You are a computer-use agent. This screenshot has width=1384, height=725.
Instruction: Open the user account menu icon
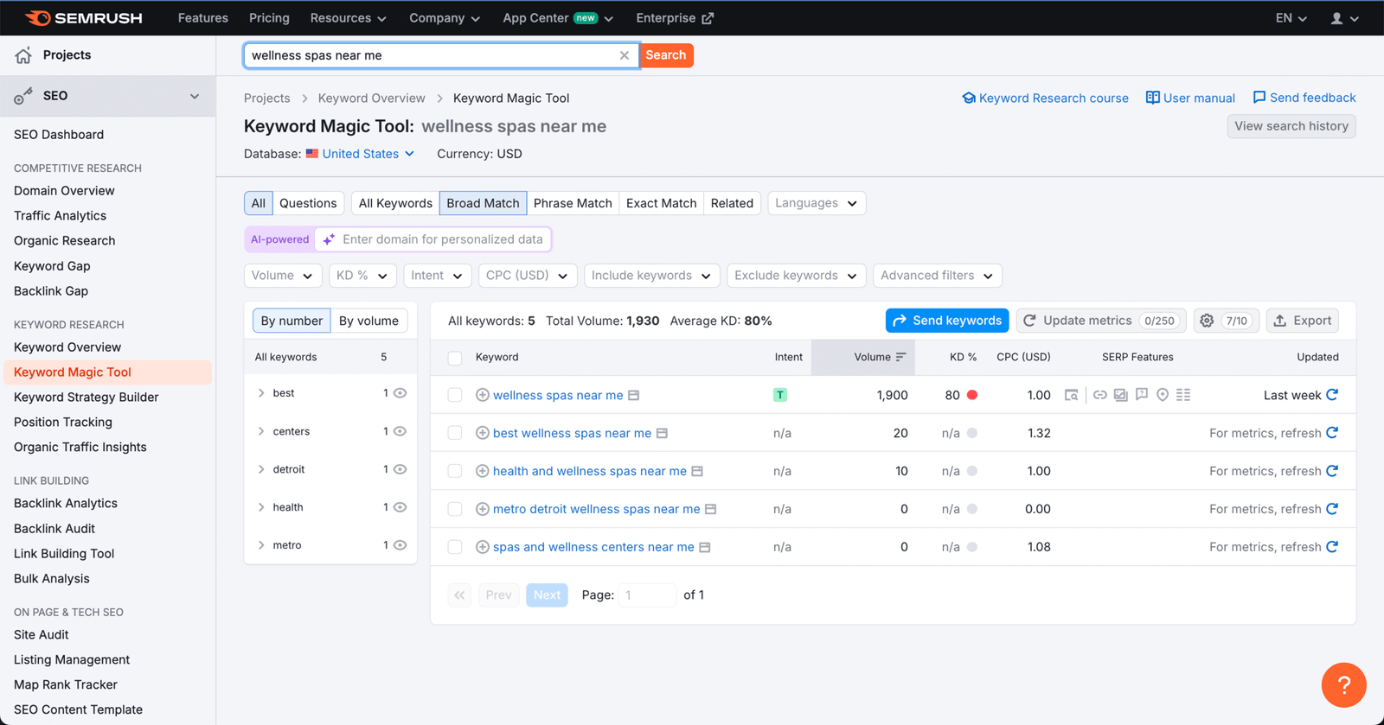point(1344,18)
